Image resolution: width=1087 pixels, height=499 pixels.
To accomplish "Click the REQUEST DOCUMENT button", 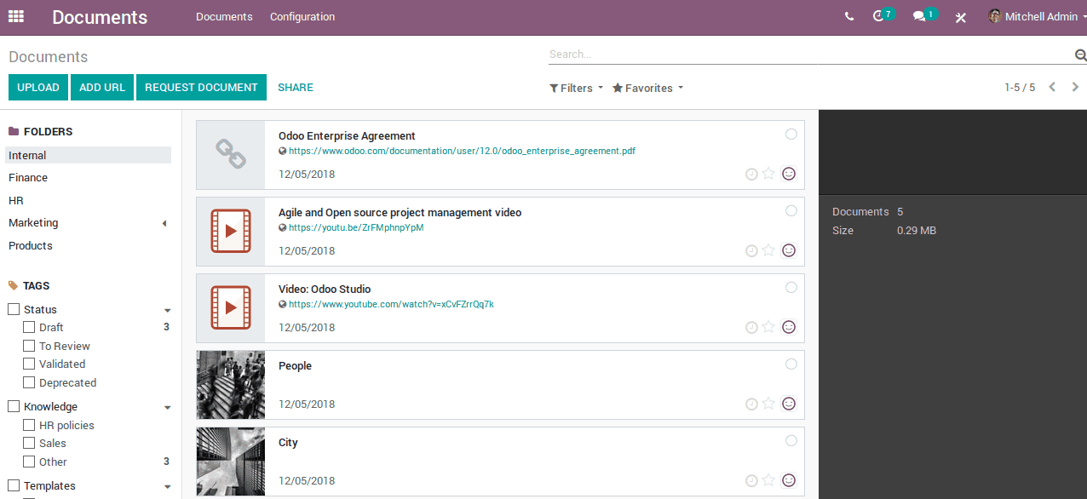I will tap(201, 87).
